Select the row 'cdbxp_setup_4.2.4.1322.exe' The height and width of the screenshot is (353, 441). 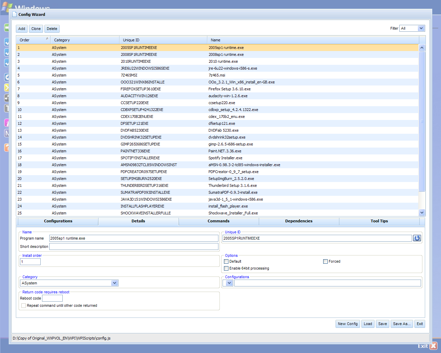(x=217, y=110)
